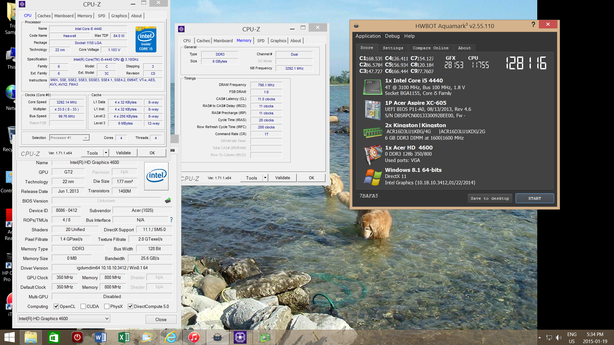The width and height of the screenshot is (614, 345).
Task: Open Internet Explorer from the taskbar
Action: 171,337
